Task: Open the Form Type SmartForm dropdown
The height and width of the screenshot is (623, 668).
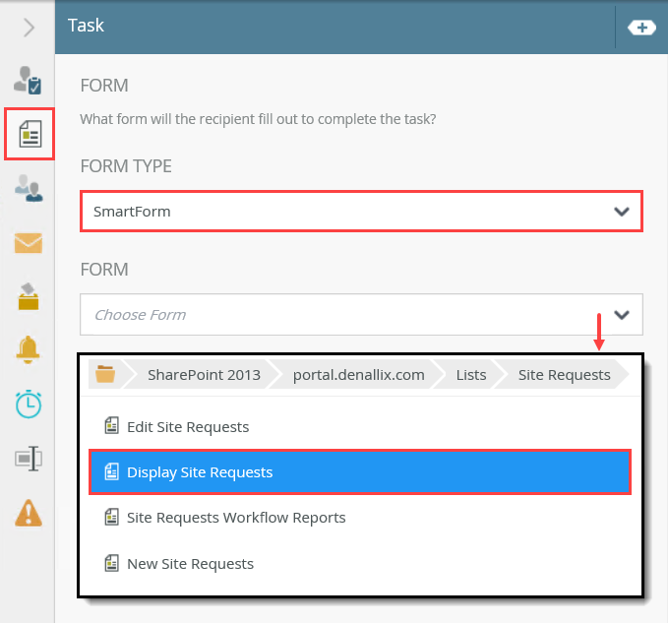Action: click(361, 212)
